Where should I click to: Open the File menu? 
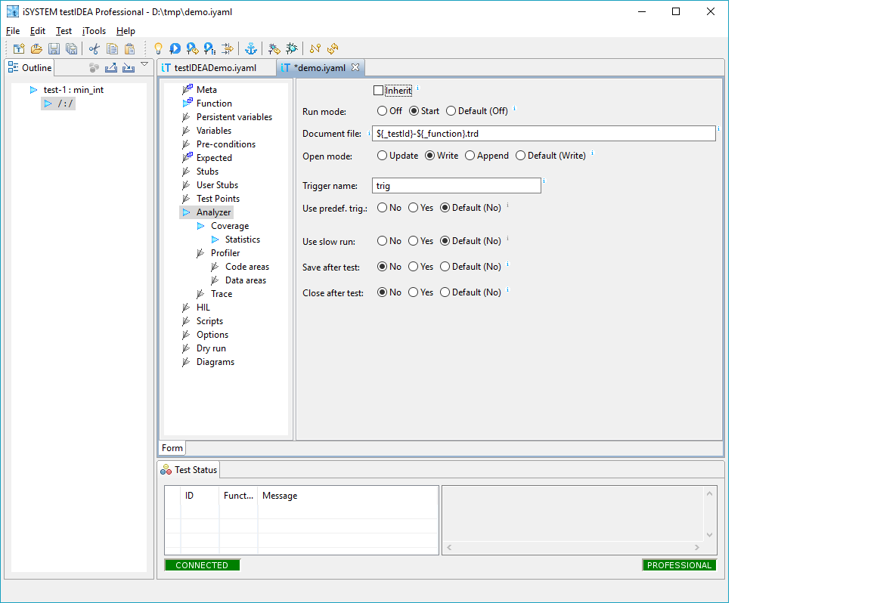[13, 31]
